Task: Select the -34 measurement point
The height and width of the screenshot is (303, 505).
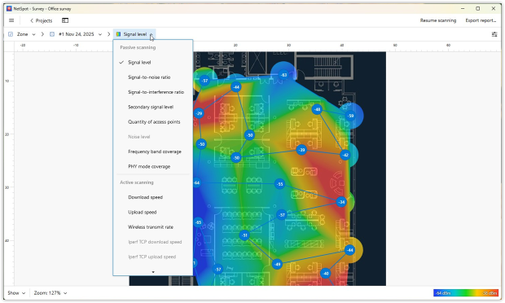Action: [x=341, y=202]
